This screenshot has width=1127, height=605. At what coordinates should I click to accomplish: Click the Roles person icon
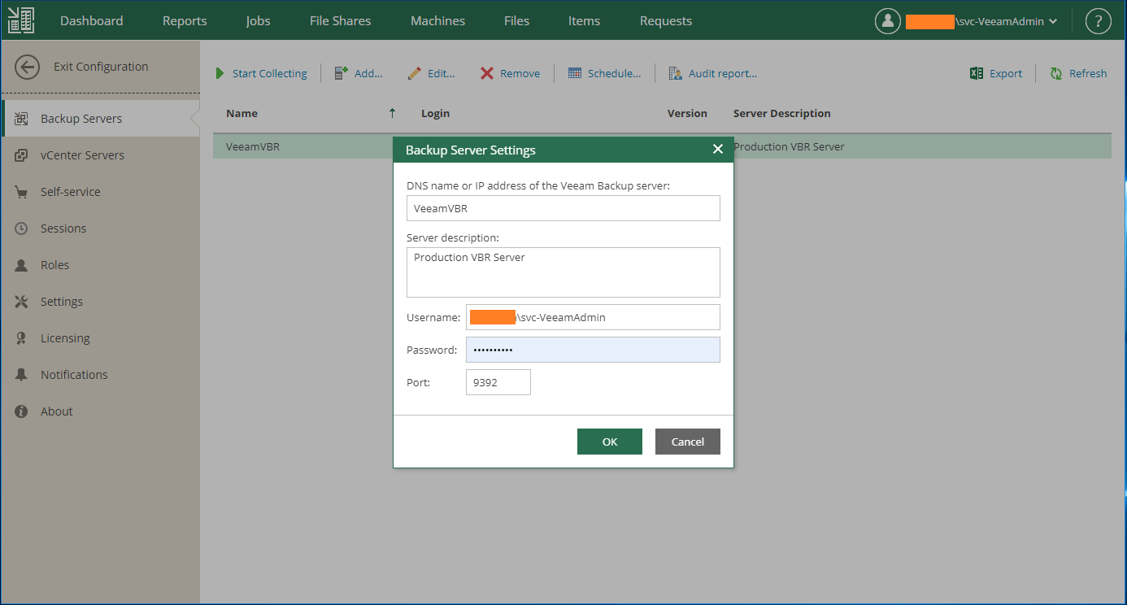pyautogui.click(x=22, y=265)
